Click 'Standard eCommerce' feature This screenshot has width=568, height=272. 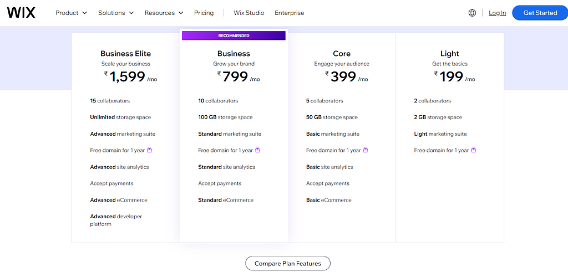(226, 200)
